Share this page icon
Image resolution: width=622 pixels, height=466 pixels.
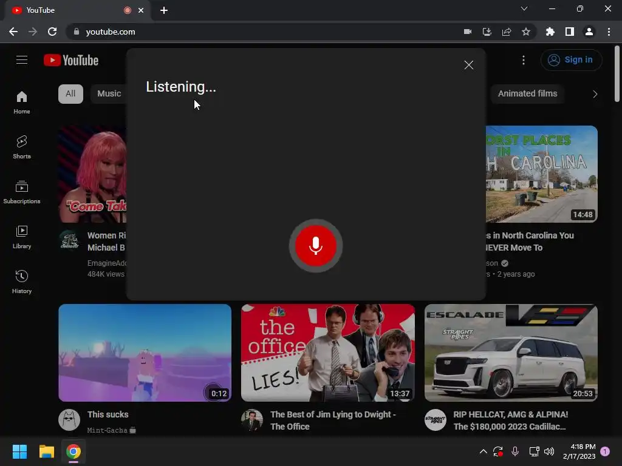[507, 32]
